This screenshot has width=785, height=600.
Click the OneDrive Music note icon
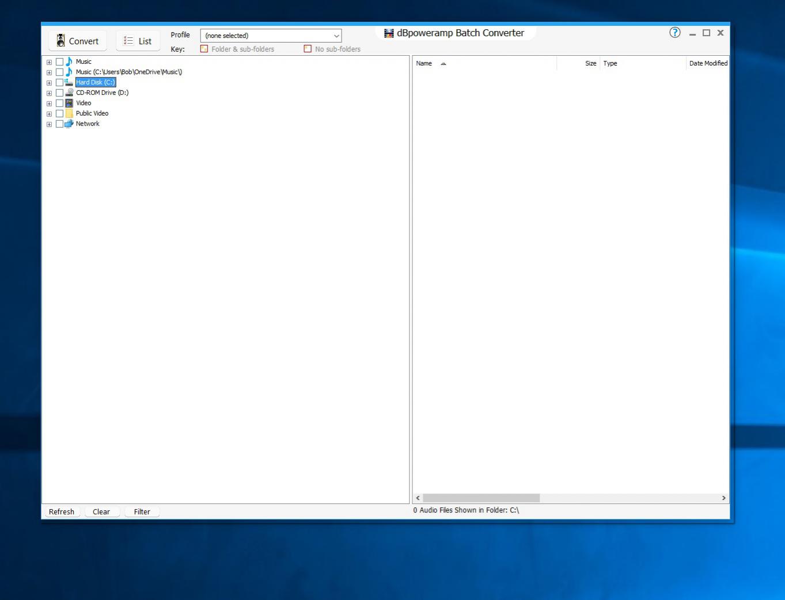click(x=69, y=72)
